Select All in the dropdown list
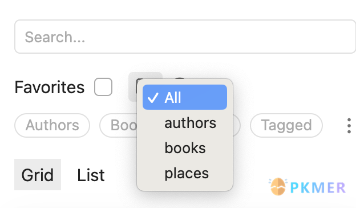This screenshot has width=356, height=208. (x=185, y=97)
